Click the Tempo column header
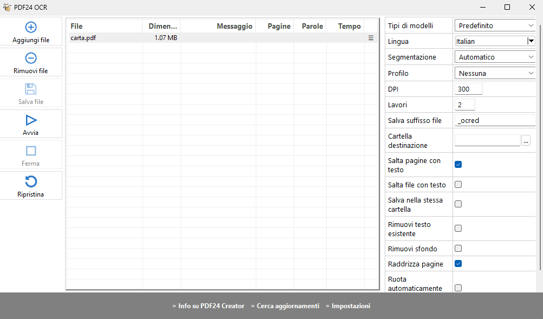543x319 pixels. [x=346, y=27]
